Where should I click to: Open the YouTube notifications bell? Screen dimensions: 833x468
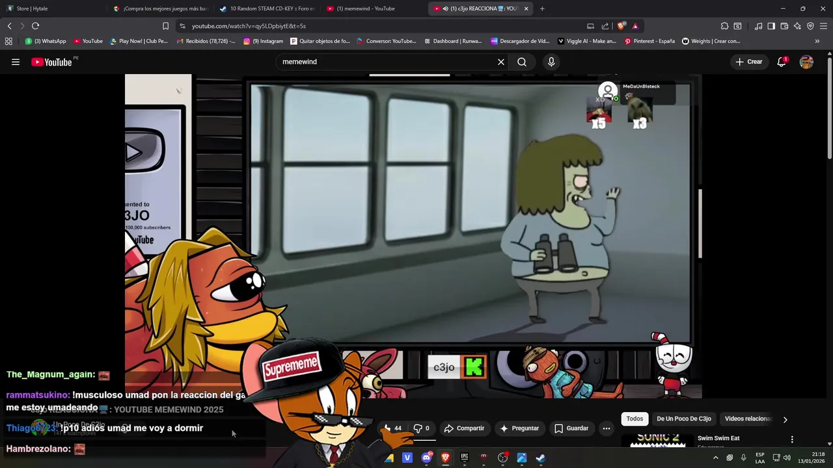782,62
